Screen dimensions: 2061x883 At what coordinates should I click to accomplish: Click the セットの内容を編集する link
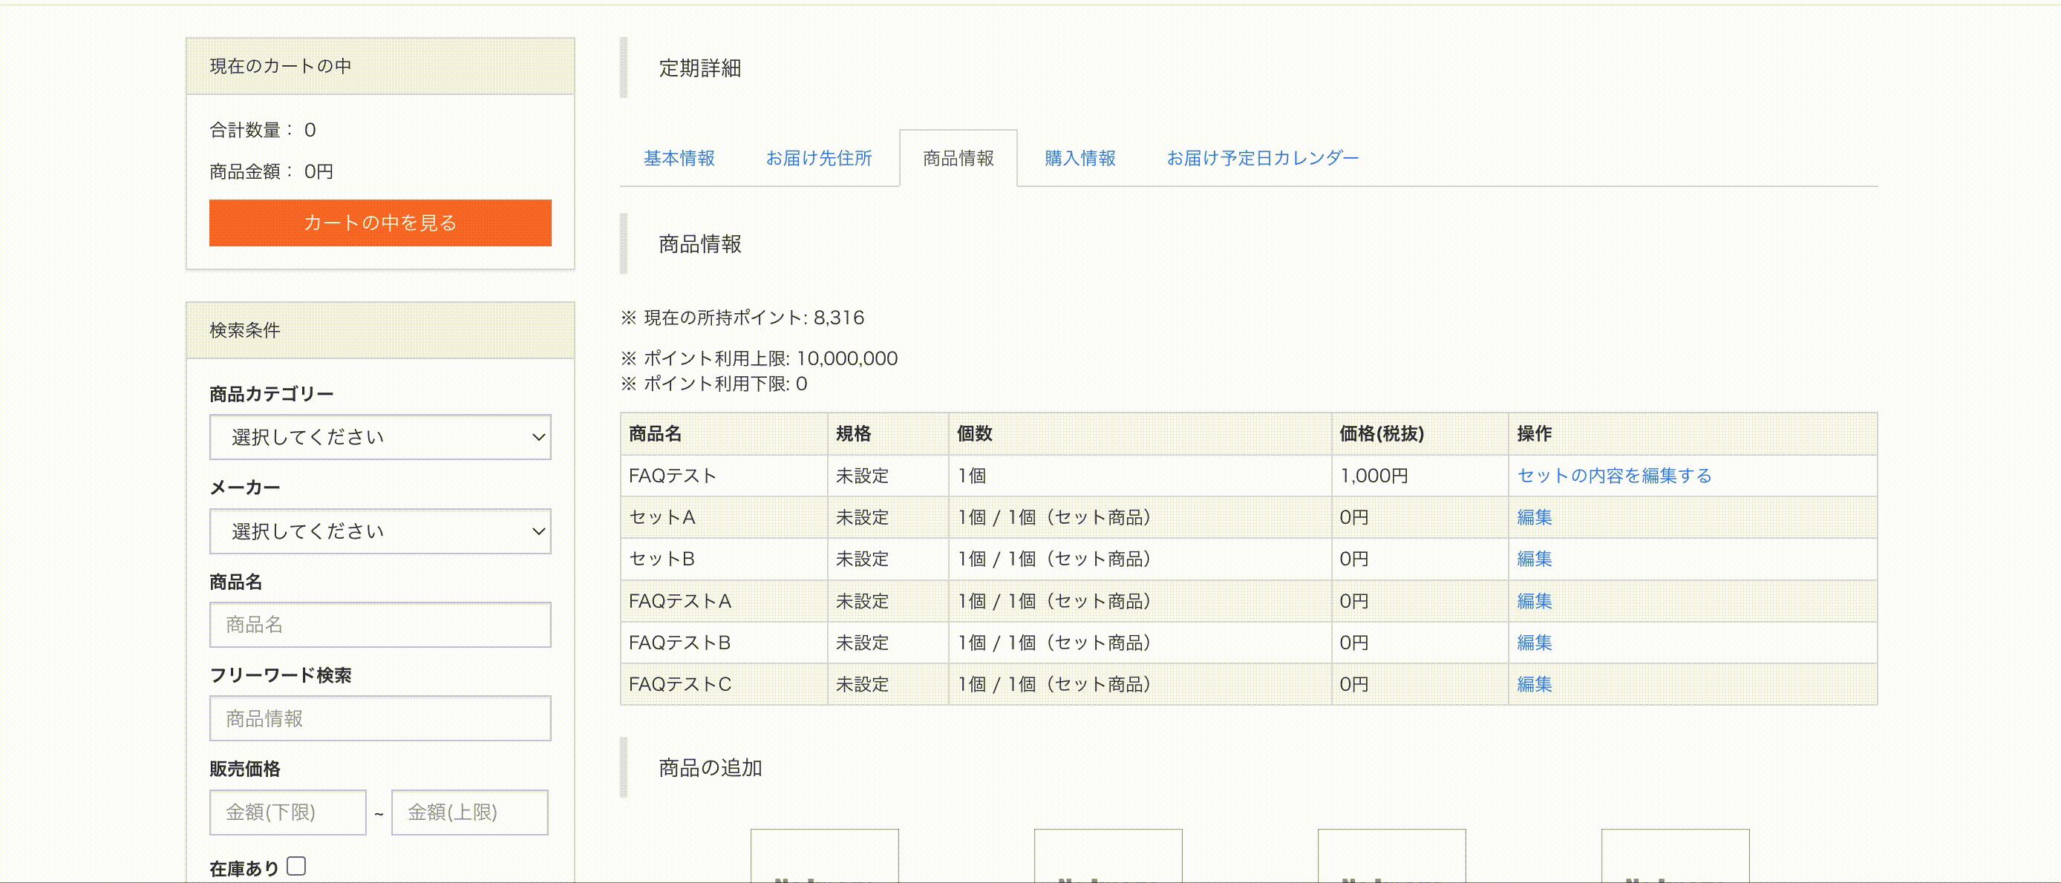1615,476
